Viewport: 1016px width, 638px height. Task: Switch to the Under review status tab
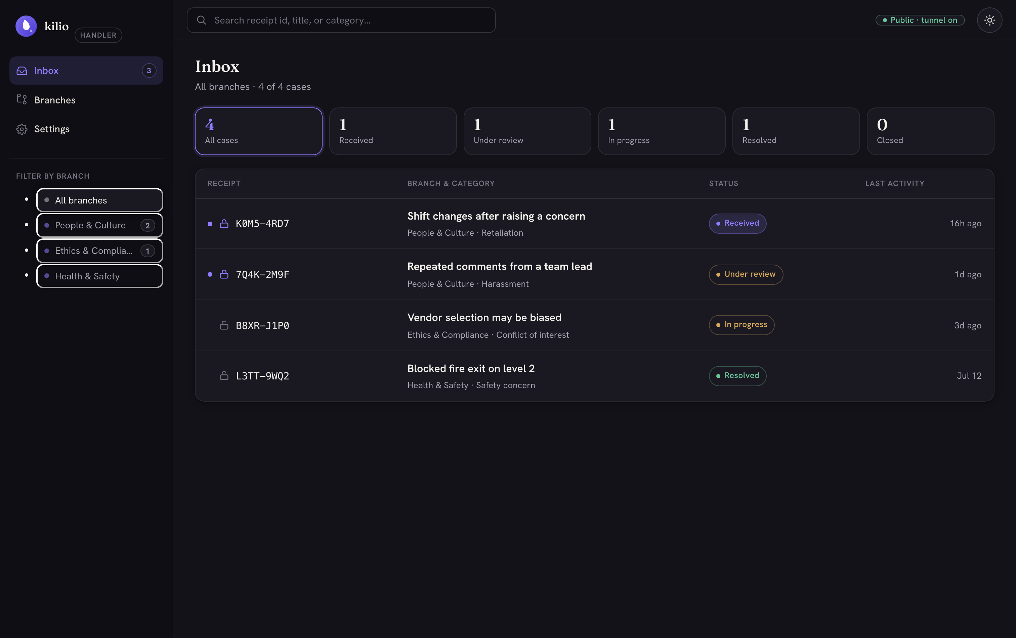(527, 131)
